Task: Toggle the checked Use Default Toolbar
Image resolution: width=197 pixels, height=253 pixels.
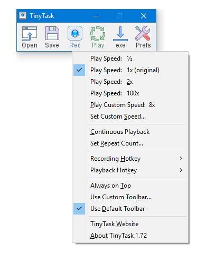Action: pyautogui.click(x=130, y=209)
